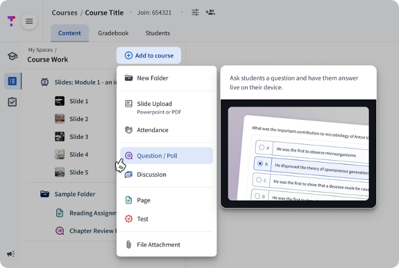
Task: Open Slide 1 thumbnail
Action: (x=59, y=101)
